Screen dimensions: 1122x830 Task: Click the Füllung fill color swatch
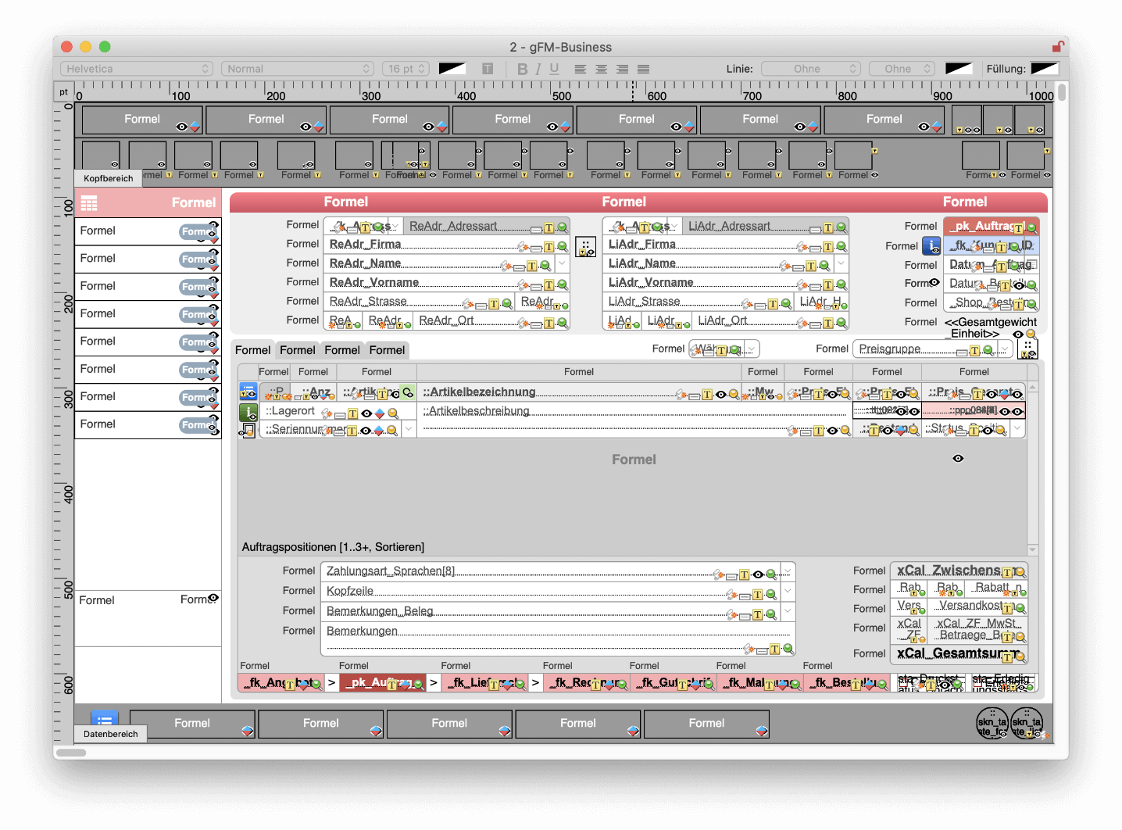point(1044,69)
